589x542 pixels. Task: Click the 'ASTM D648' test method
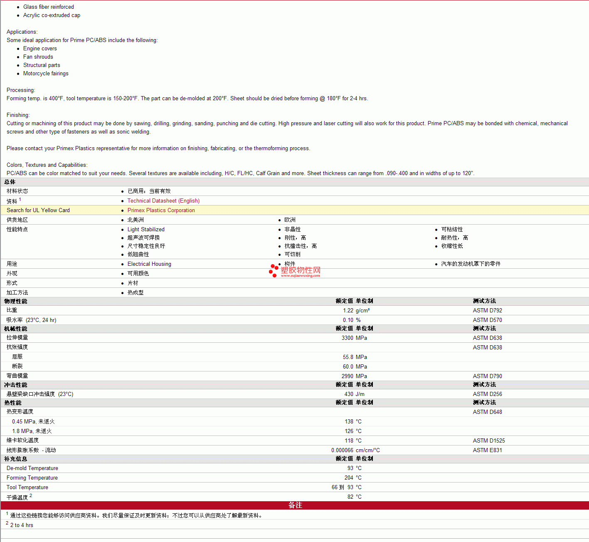[x=488, y=412]
